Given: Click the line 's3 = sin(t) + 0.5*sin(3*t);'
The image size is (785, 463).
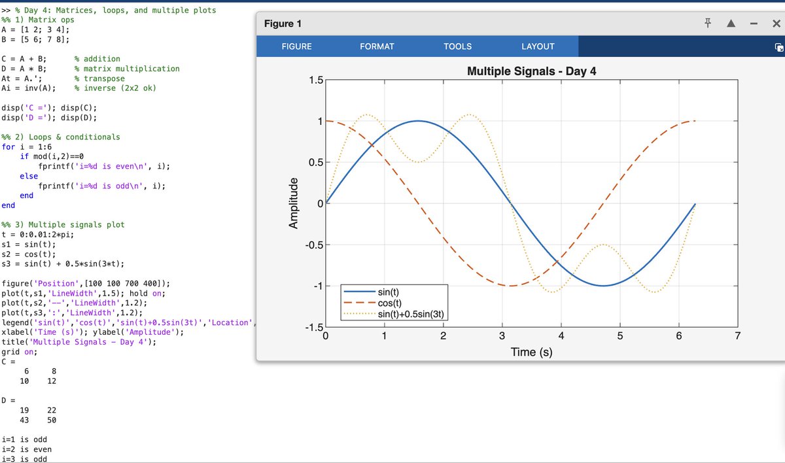Looking at the screenshot, I should [63, 264].
